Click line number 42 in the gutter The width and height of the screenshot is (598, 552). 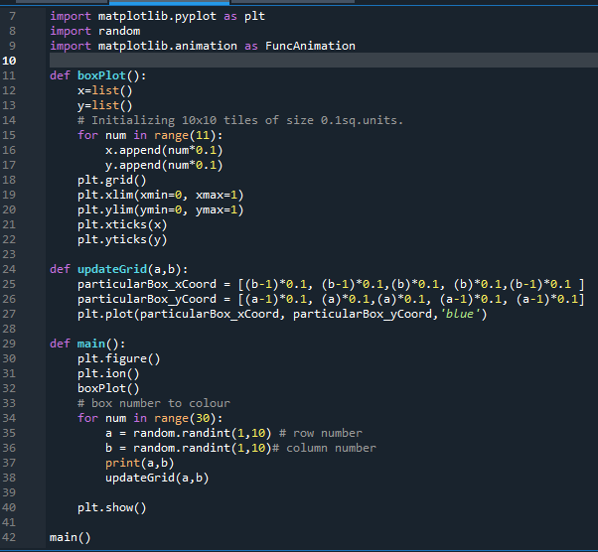tap(9, 537)
